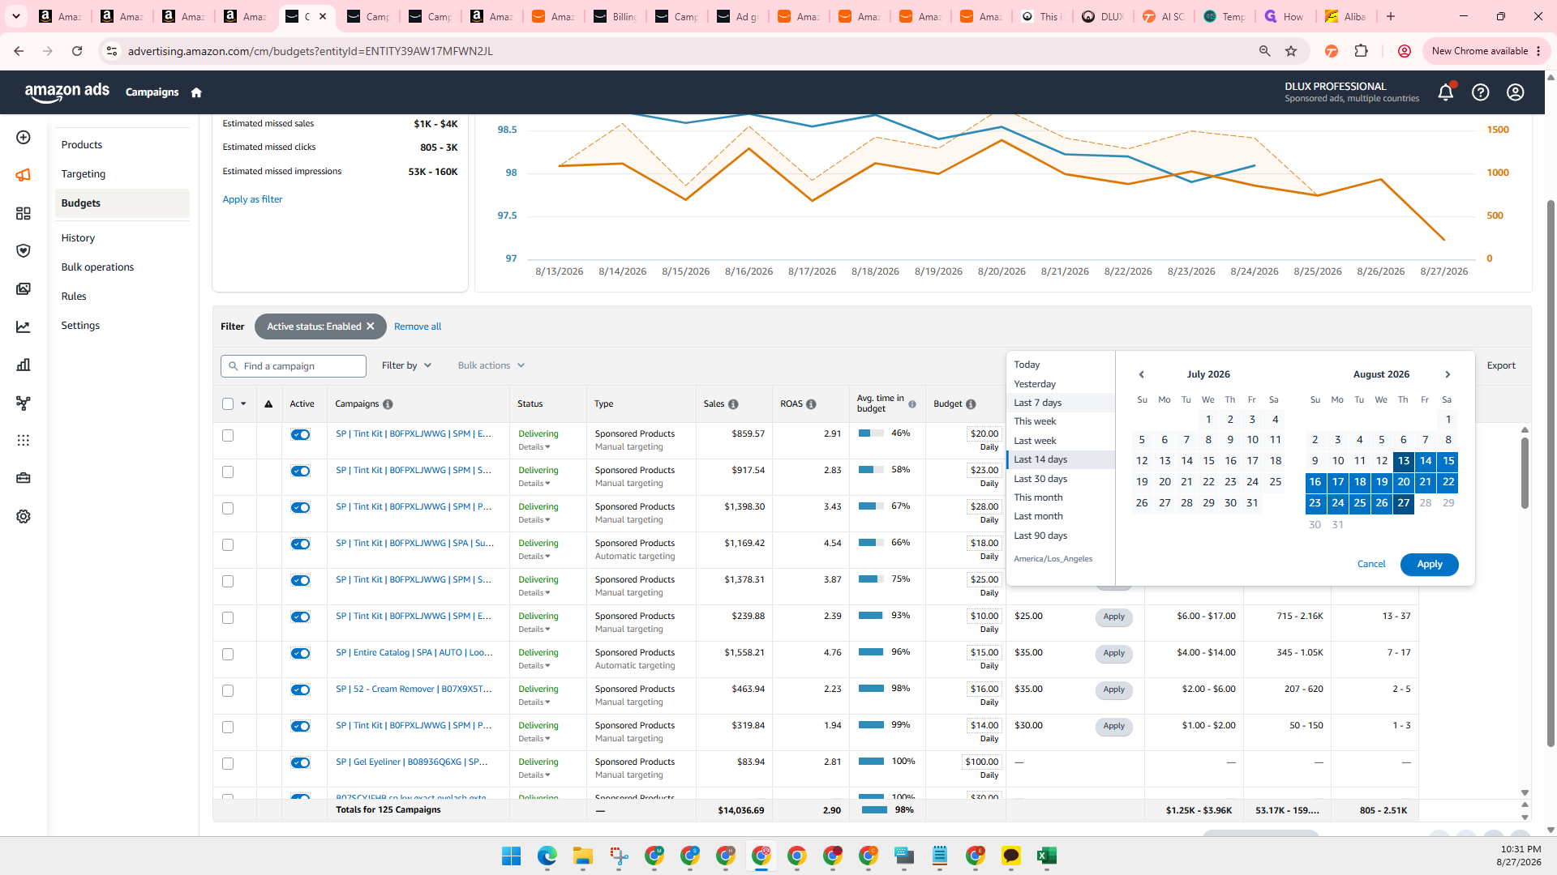Check the Entire Catalog campaign row checkbox
Image resolution: width=1557 pixels, height=875 pixels.
pyautogui.click(x=228, y=655)
